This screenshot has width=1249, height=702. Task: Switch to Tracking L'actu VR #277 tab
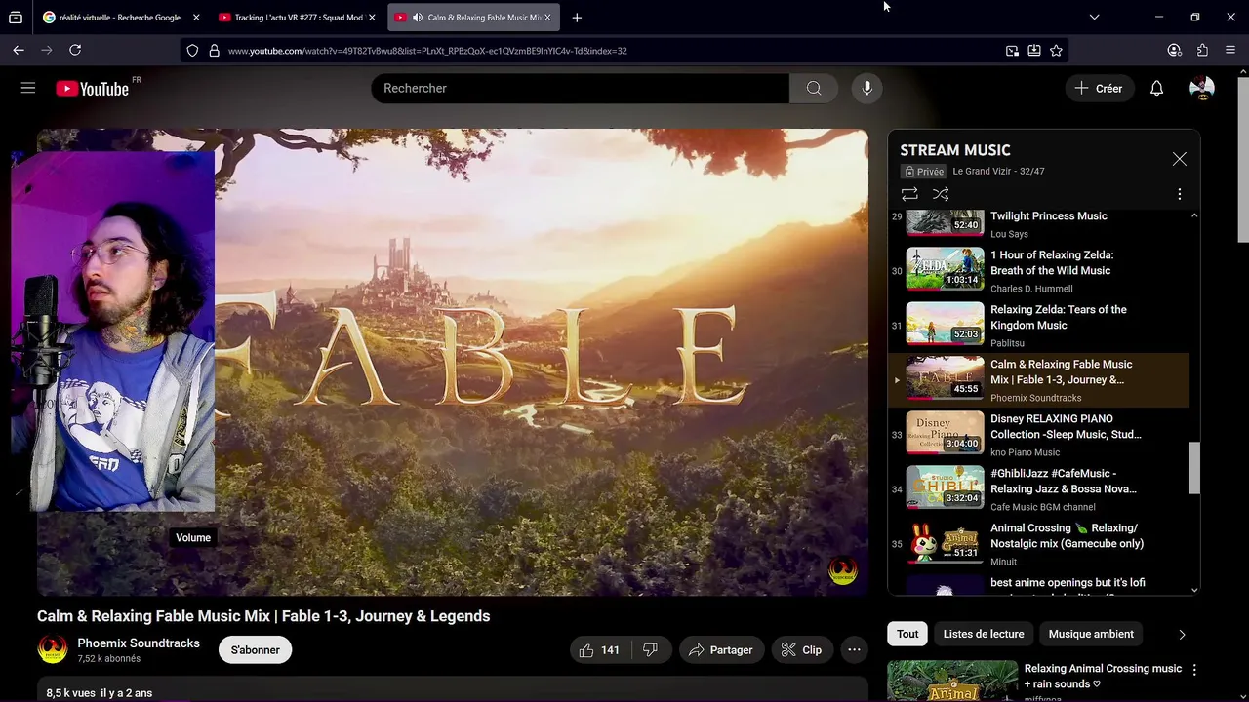coord(298,18)
